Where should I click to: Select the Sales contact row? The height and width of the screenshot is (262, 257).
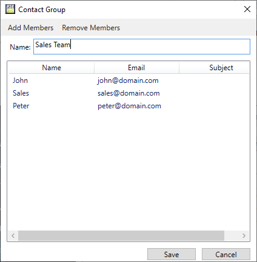point(129,93)
